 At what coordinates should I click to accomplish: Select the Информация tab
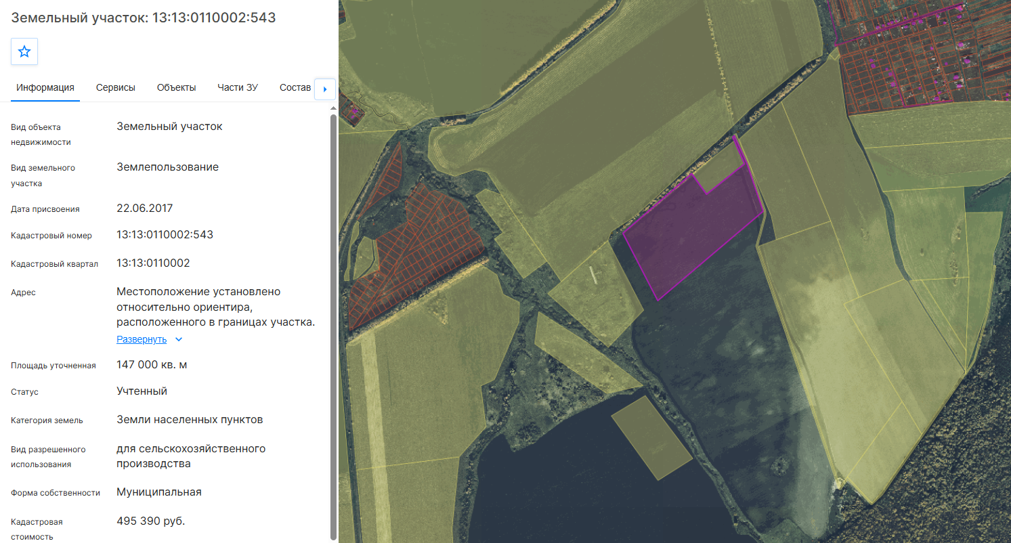(x=45, y=87)
